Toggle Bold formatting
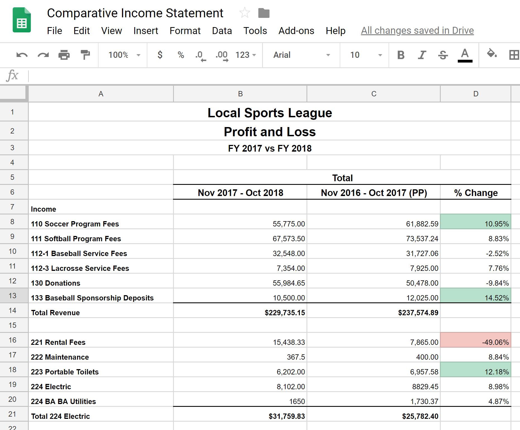Viewport: 520px width, 430px height. (x=401, y=55)
